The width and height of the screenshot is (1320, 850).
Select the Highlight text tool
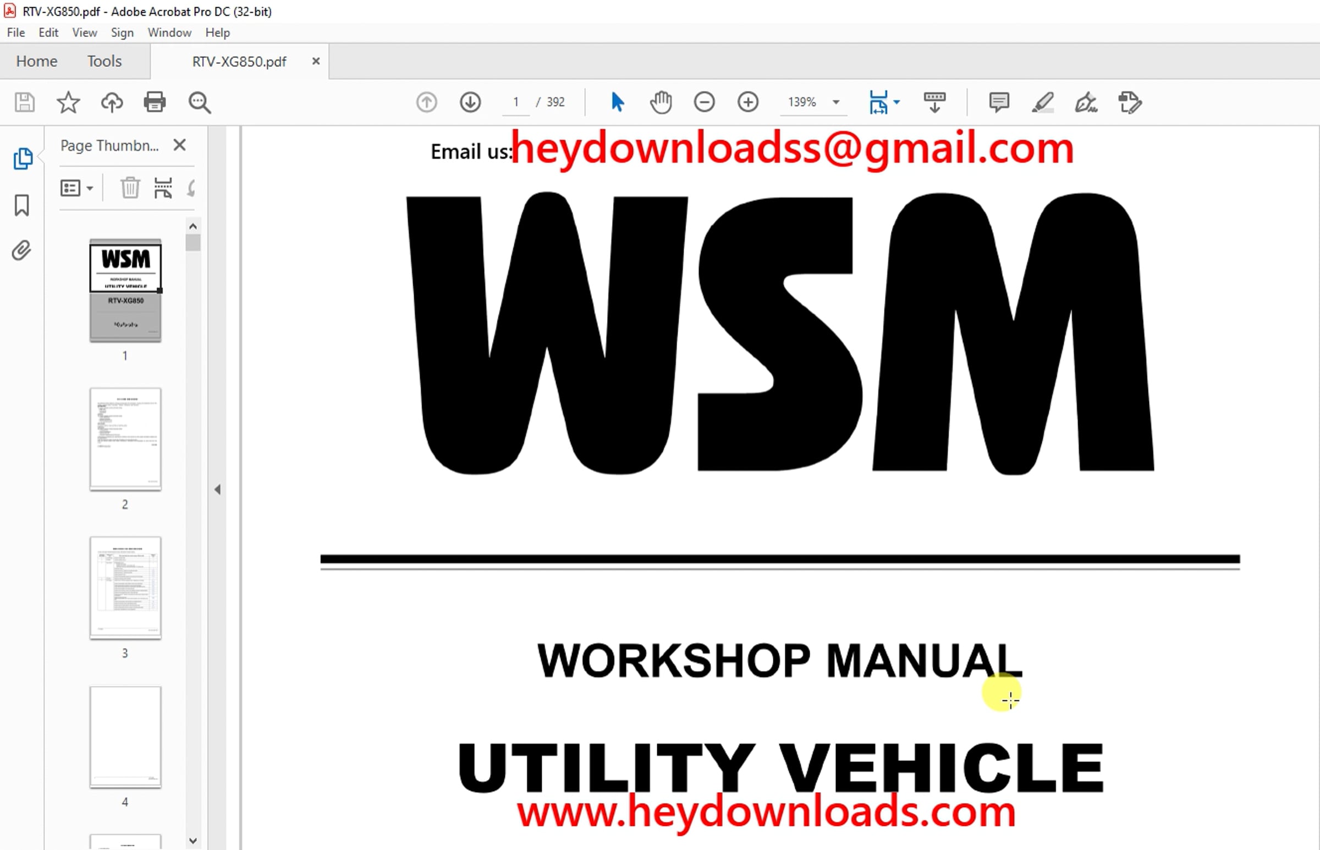[1043, 102]
